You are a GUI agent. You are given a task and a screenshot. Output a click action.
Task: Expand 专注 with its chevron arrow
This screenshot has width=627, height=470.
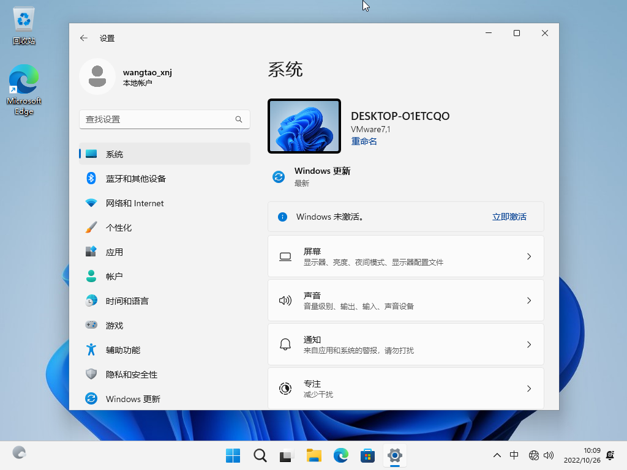[528, 389]
